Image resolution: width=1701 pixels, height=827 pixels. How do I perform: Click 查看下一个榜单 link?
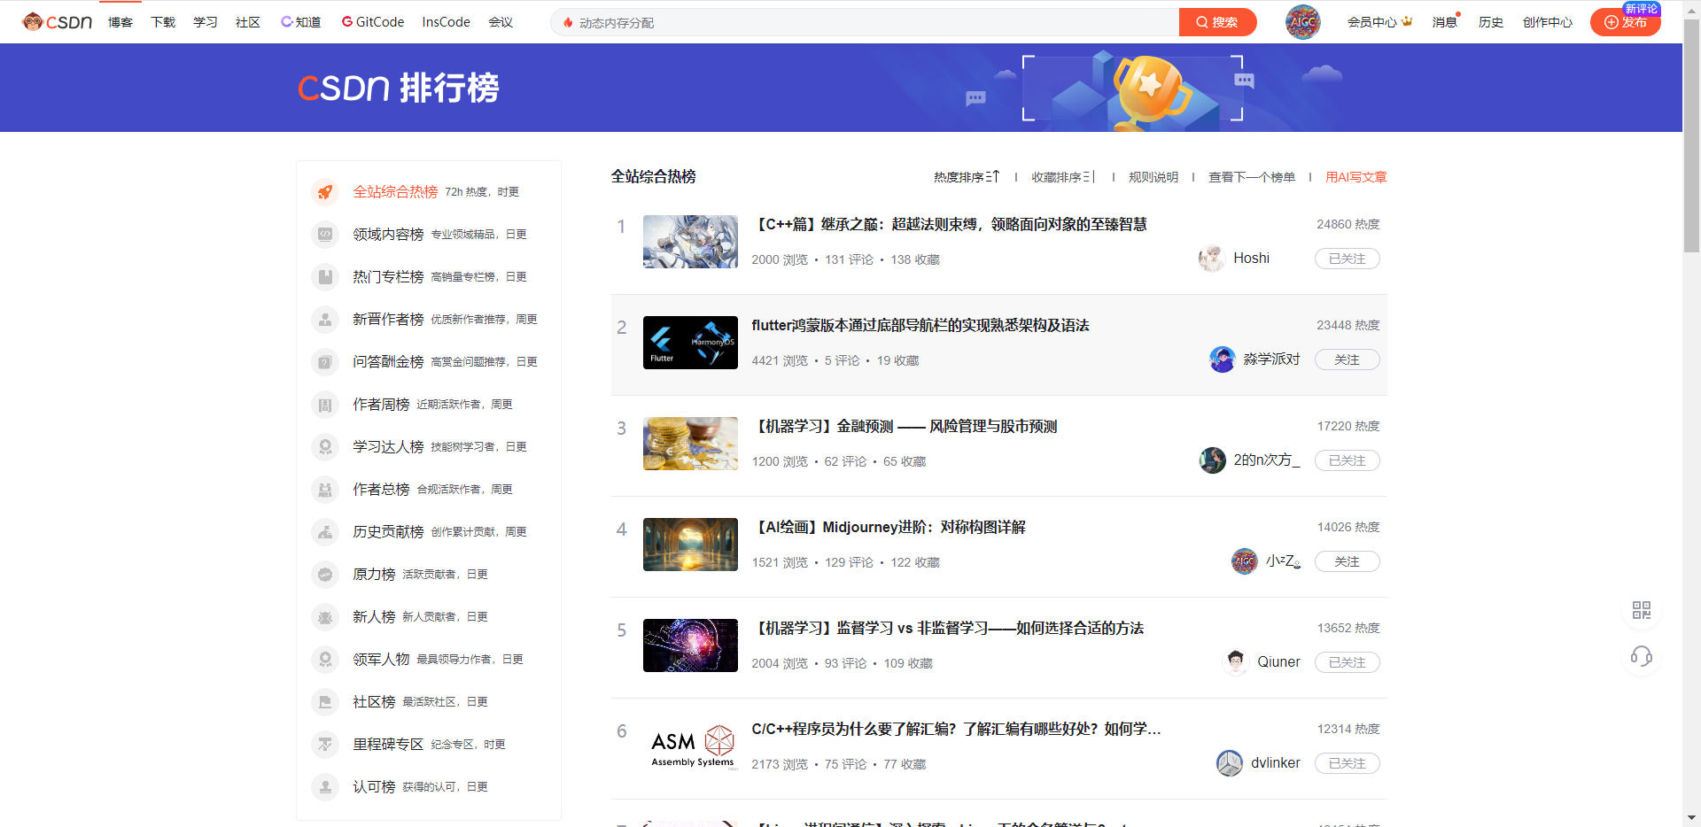coord(1252,177)
